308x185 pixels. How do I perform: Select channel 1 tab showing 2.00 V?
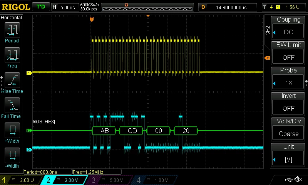[x=21, y=180]
